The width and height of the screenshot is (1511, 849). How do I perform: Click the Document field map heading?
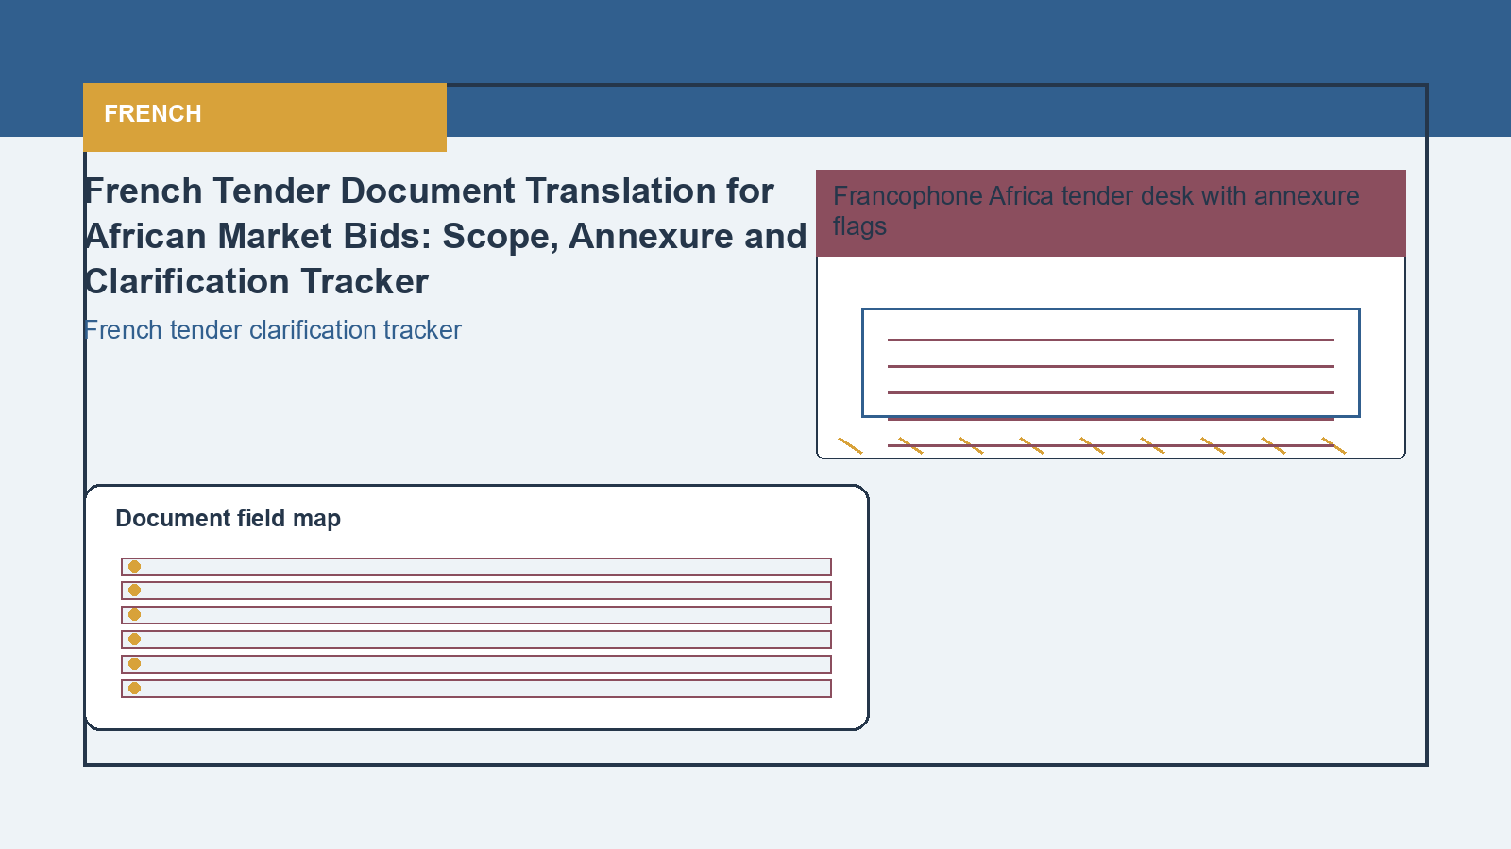pos(229,519)
